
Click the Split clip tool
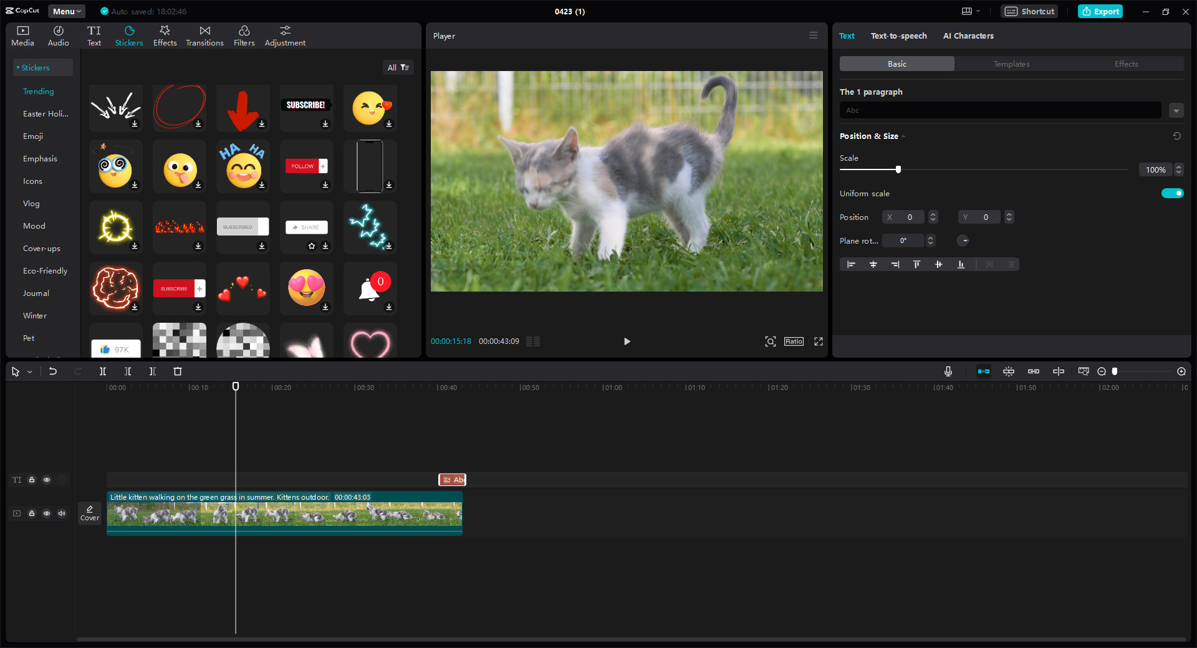click(x=103, y=371)
